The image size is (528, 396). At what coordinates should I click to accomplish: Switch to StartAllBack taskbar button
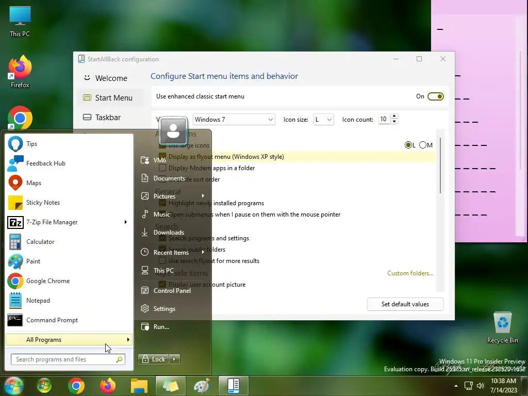234,386
